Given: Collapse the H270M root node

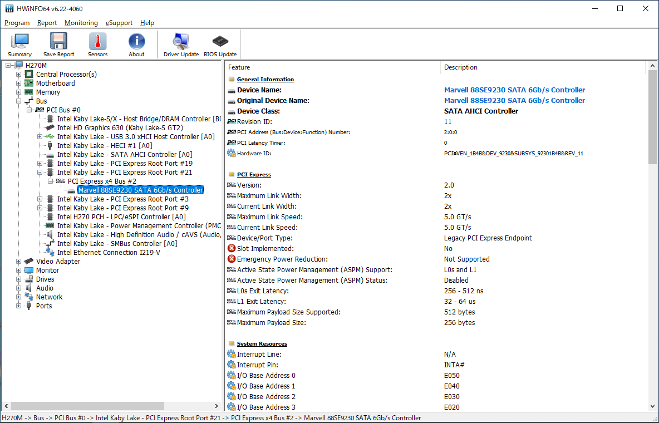Looking at the screenshot, I should point(8,65).
